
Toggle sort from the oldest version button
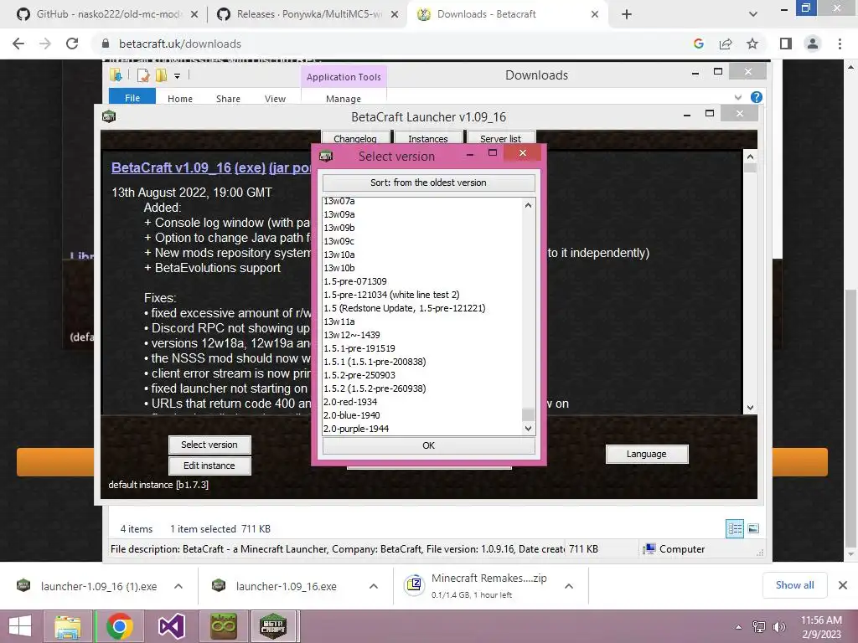coord(428,183)
